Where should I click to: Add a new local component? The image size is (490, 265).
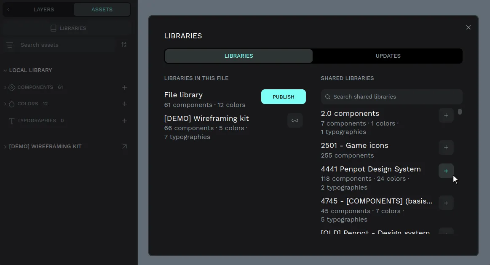pyautogui.click(x=124, y=88)
